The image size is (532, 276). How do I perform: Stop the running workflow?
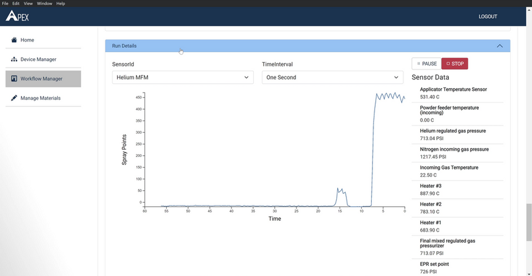[454, 64]
